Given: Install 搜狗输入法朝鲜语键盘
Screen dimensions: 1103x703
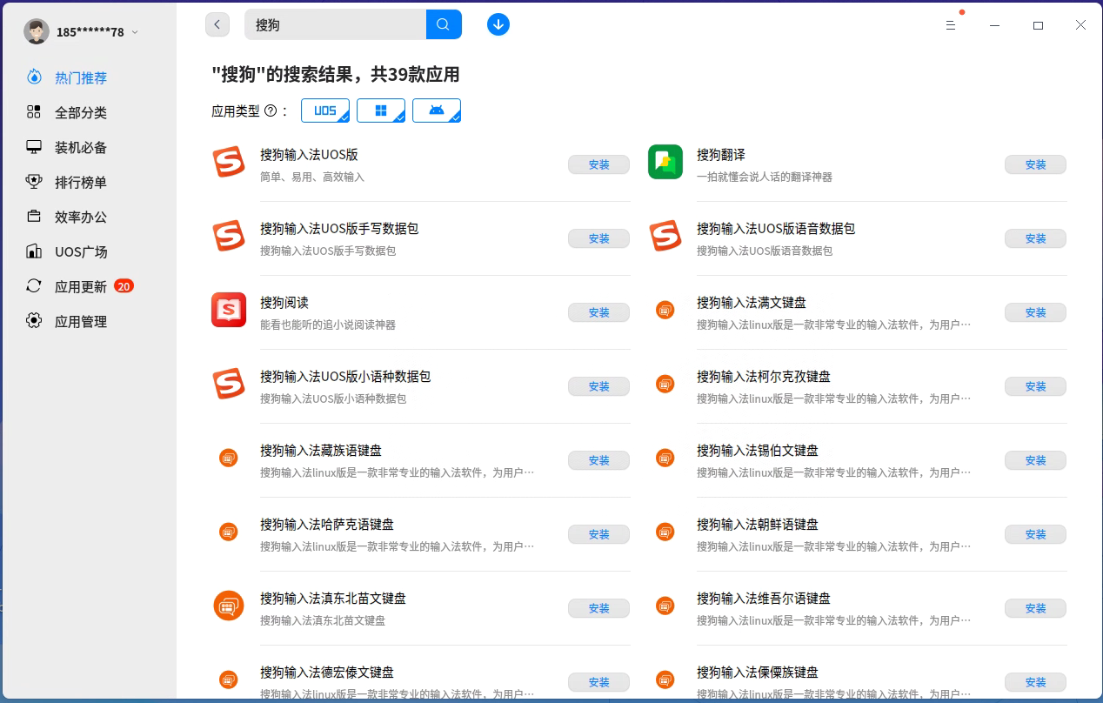Looking at the screenshot, I should pos(1035,534).
